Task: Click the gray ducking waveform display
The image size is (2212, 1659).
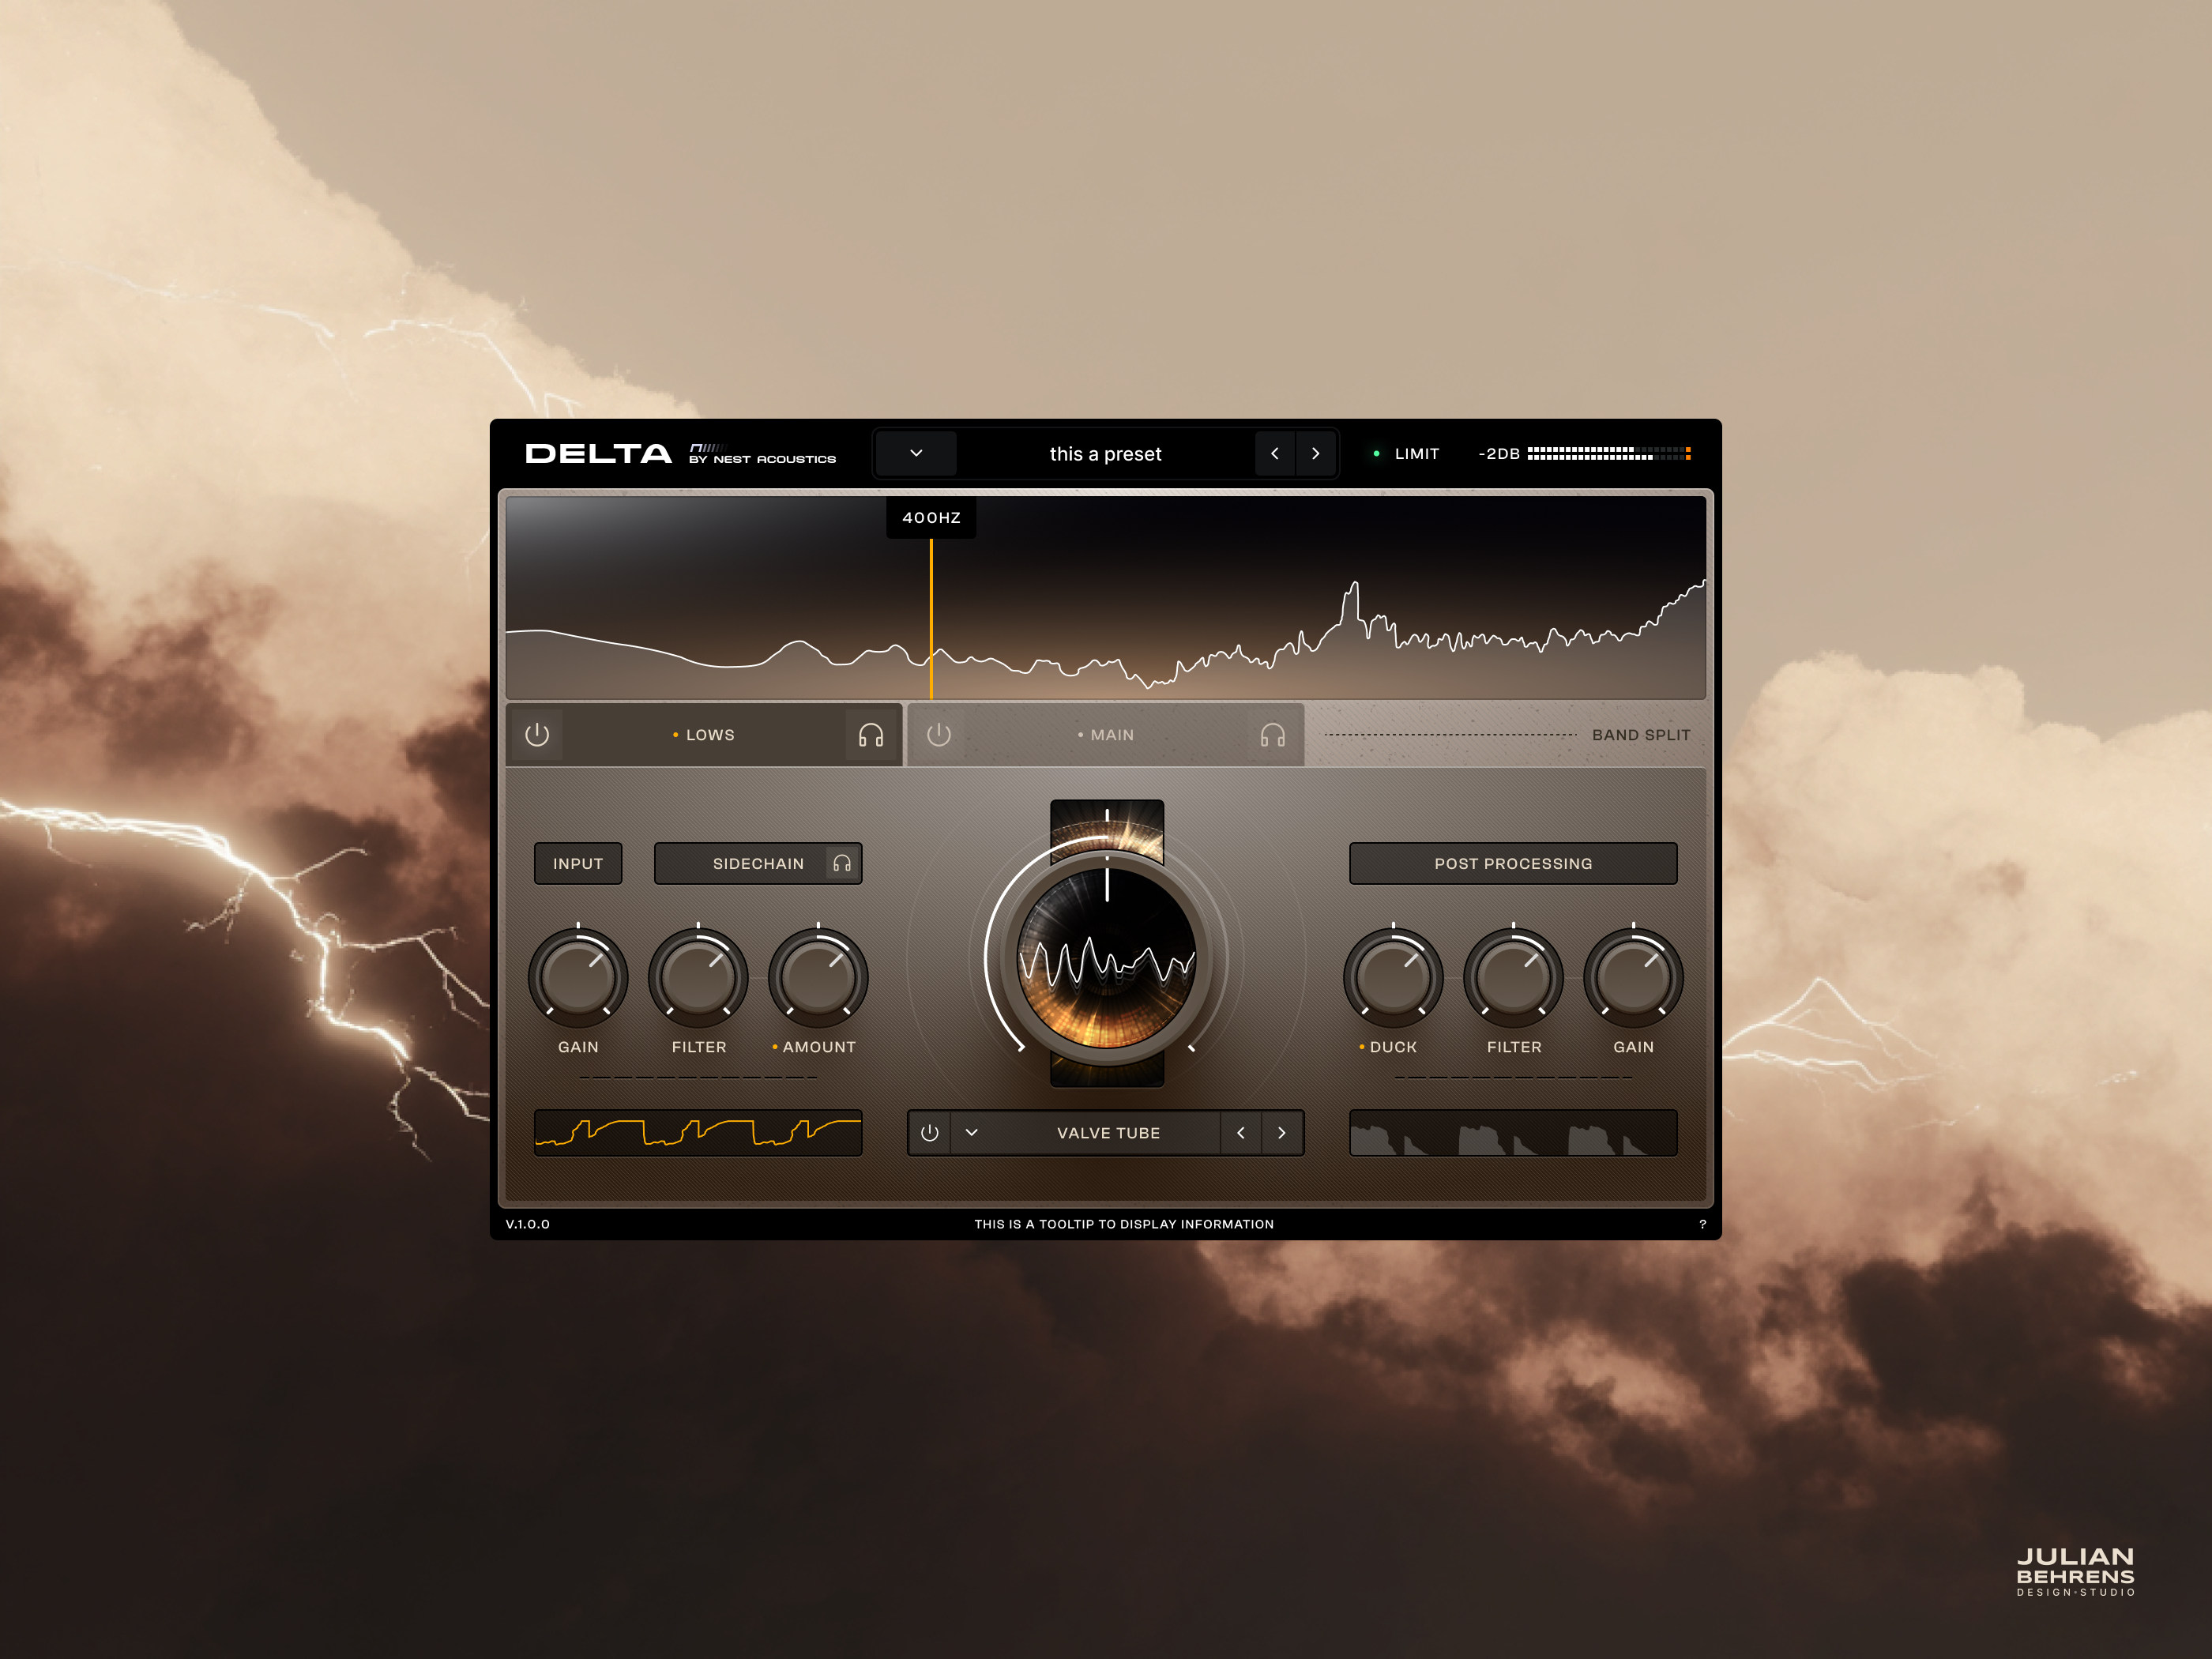Action: (1513, 1133)
